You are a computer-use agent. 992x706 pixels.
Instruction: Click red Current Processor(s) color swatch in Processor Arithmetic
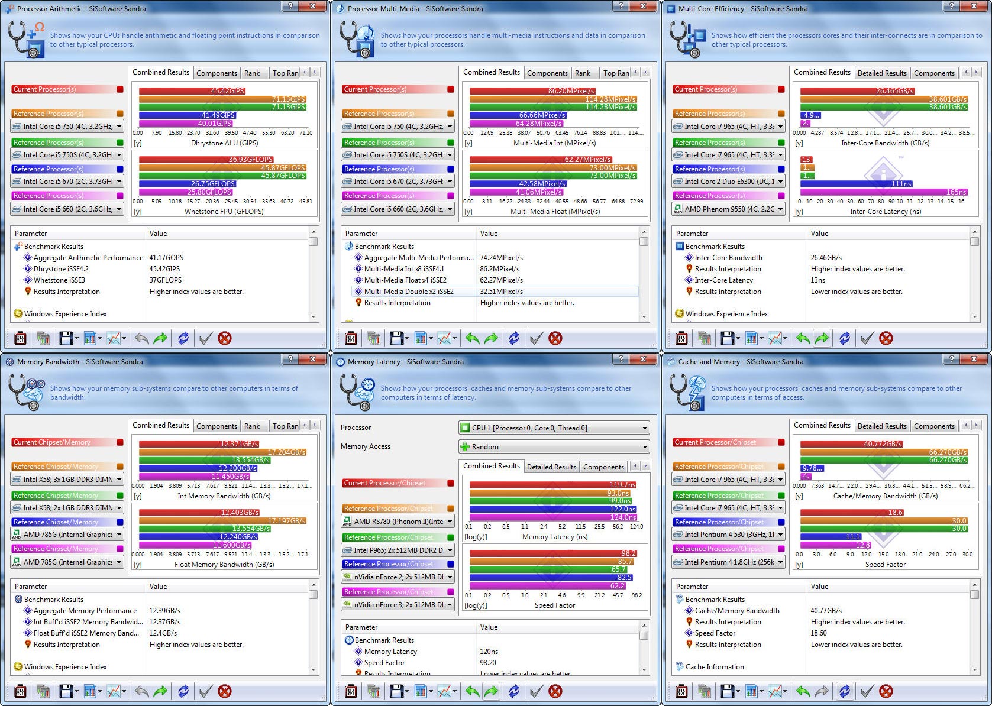[120, 89]
